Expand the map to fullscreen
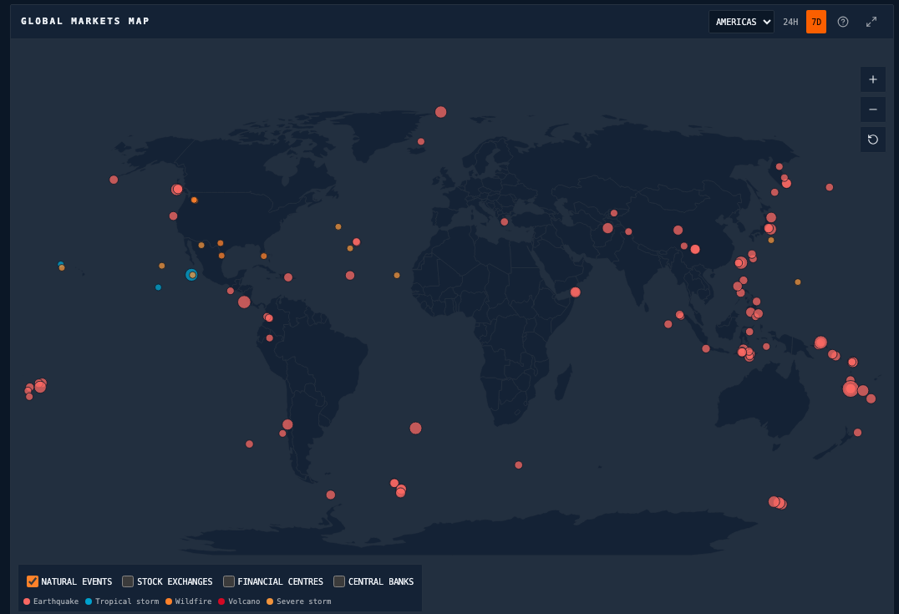Viewport: 899px width, 614px height. point(871,22)
